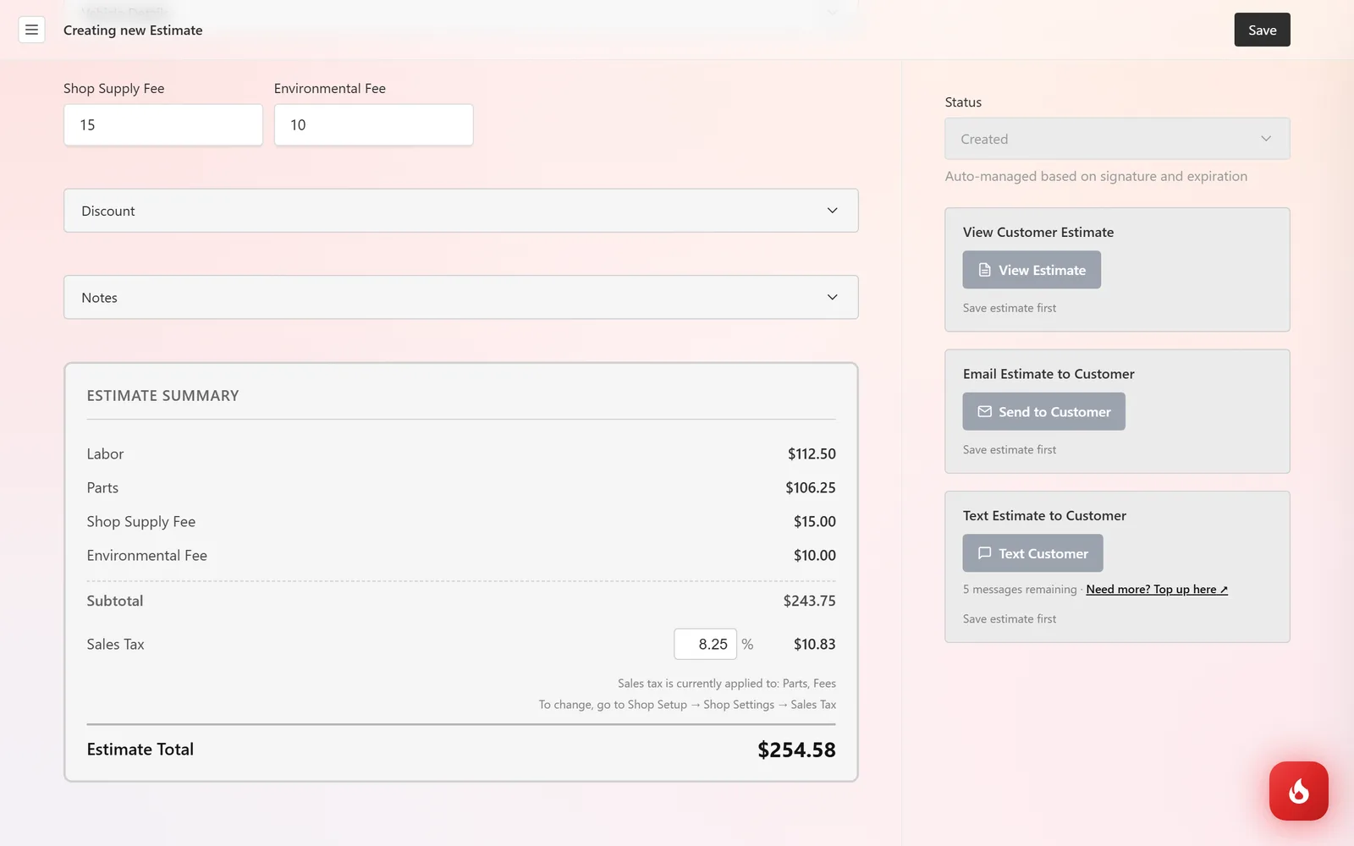Click the Shop Setup sales tax instruction text
Viewport: 1354px width, 846px height.
[687, 705]
